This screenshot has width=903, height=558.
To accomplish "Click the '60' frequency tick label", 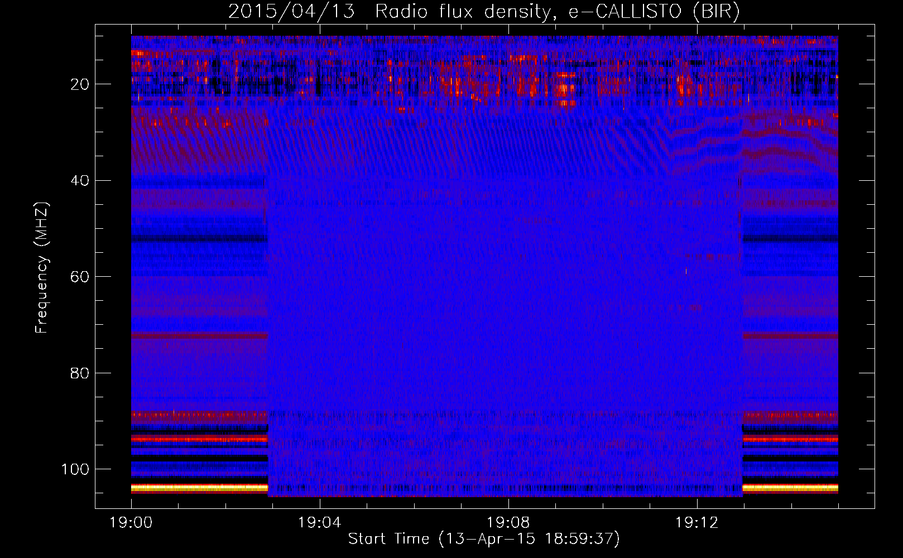I will [x=80, y=277].
